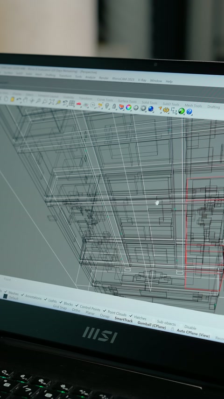Uncheck the Meshes filter checkbox
This screenshot has width=224, height=399.
6,292
